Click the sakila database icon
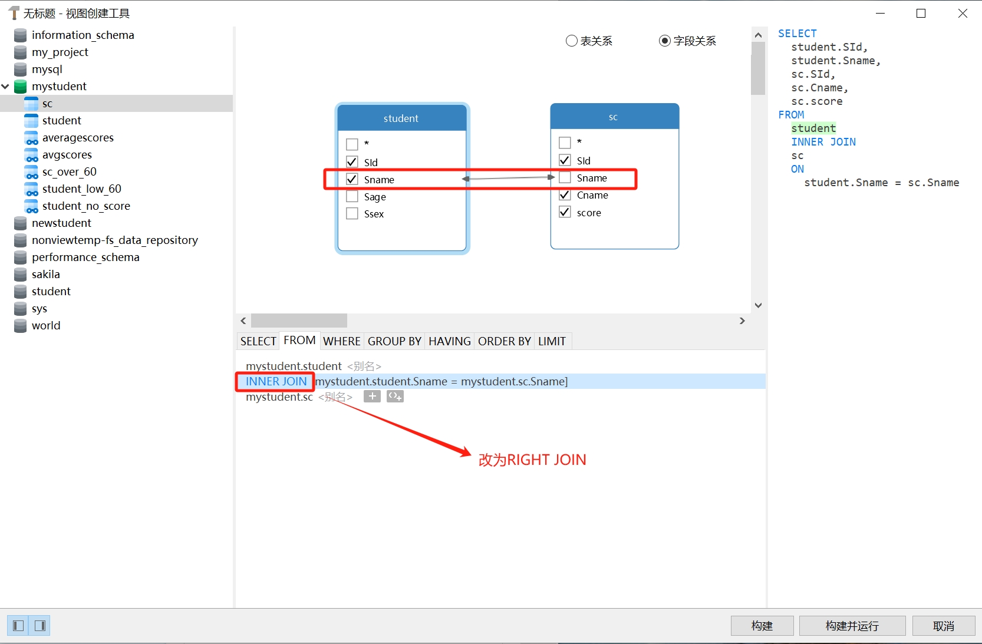982x644 pixels. click(x=21, y=275)
